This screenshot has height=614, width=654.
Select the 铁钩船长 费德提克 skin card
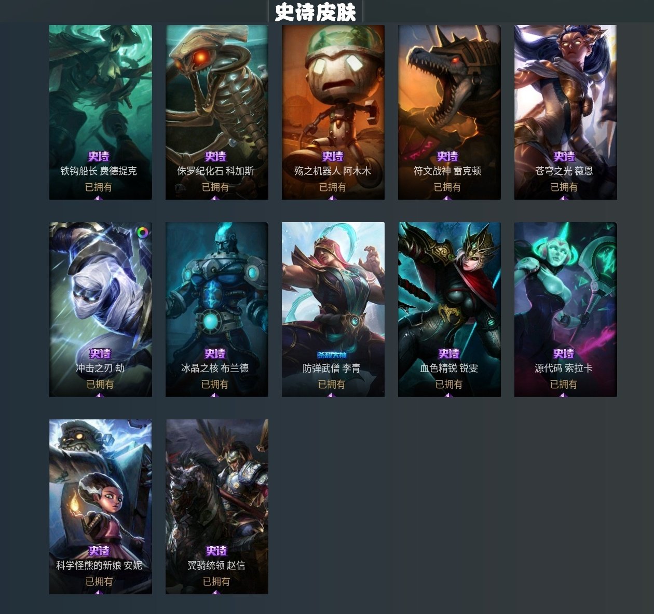click(101, 112)
